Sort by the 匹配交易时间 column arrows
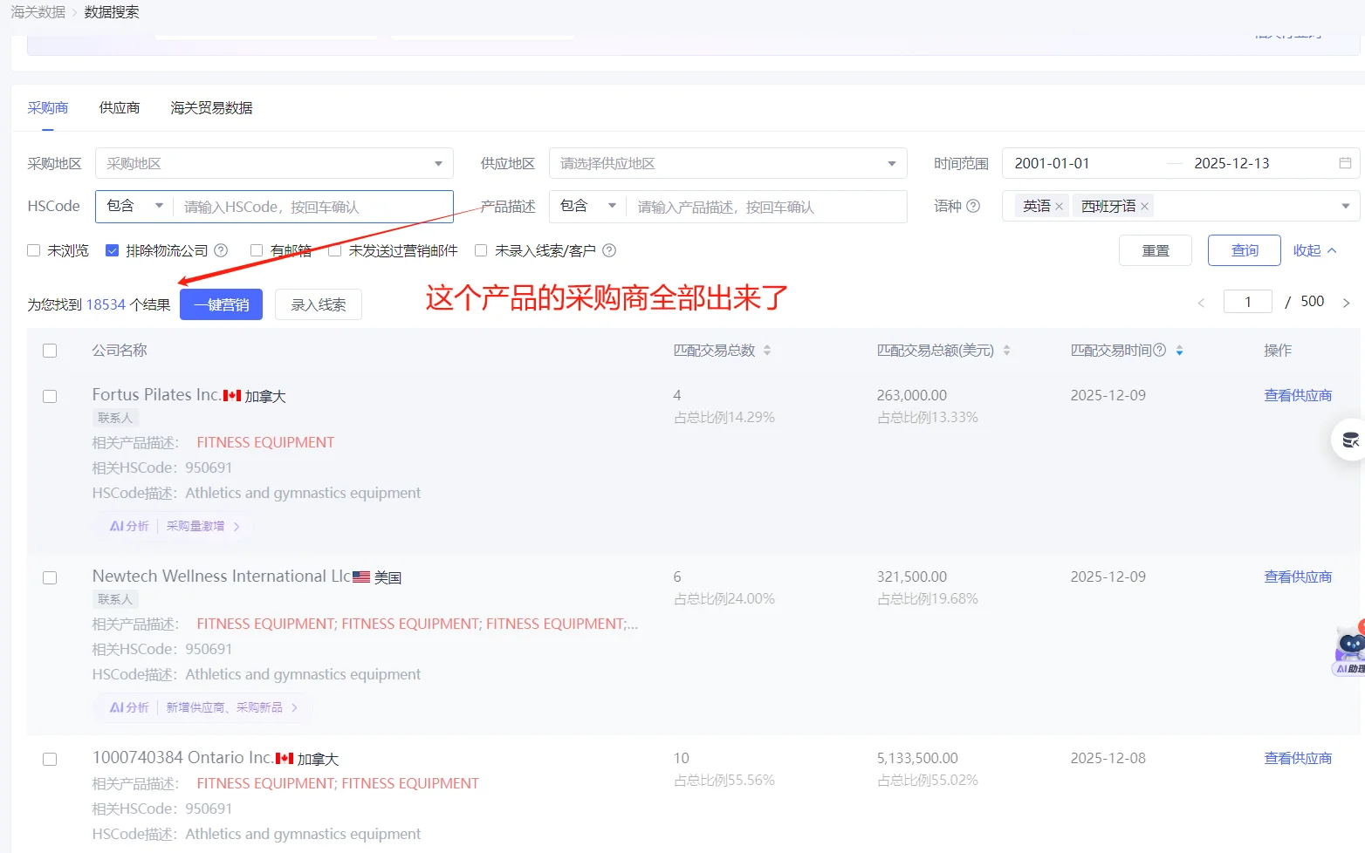Image resolution: width=1365 pixels, height=853 pixels. [x=1180, y=350]
